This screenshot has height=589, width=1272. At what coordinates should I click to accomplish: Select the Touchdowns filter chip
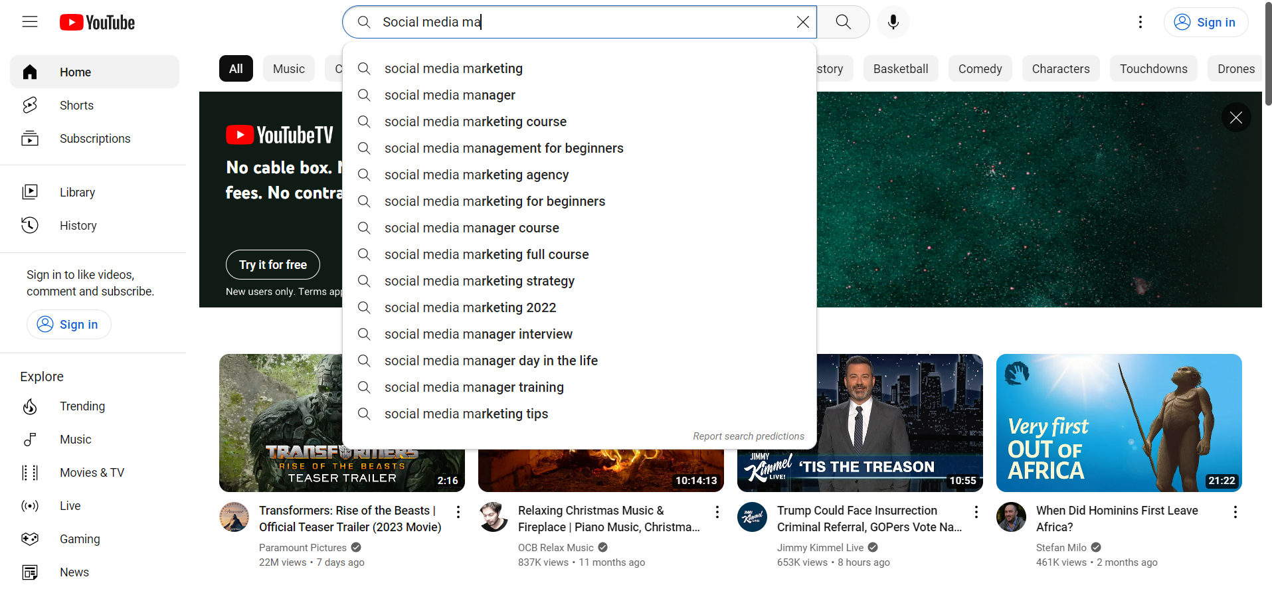(1153, 68)
